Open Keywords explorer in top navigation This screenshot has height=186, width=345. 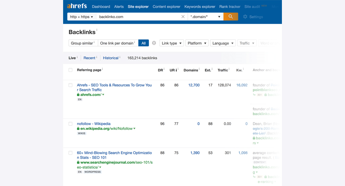(200, 7)
